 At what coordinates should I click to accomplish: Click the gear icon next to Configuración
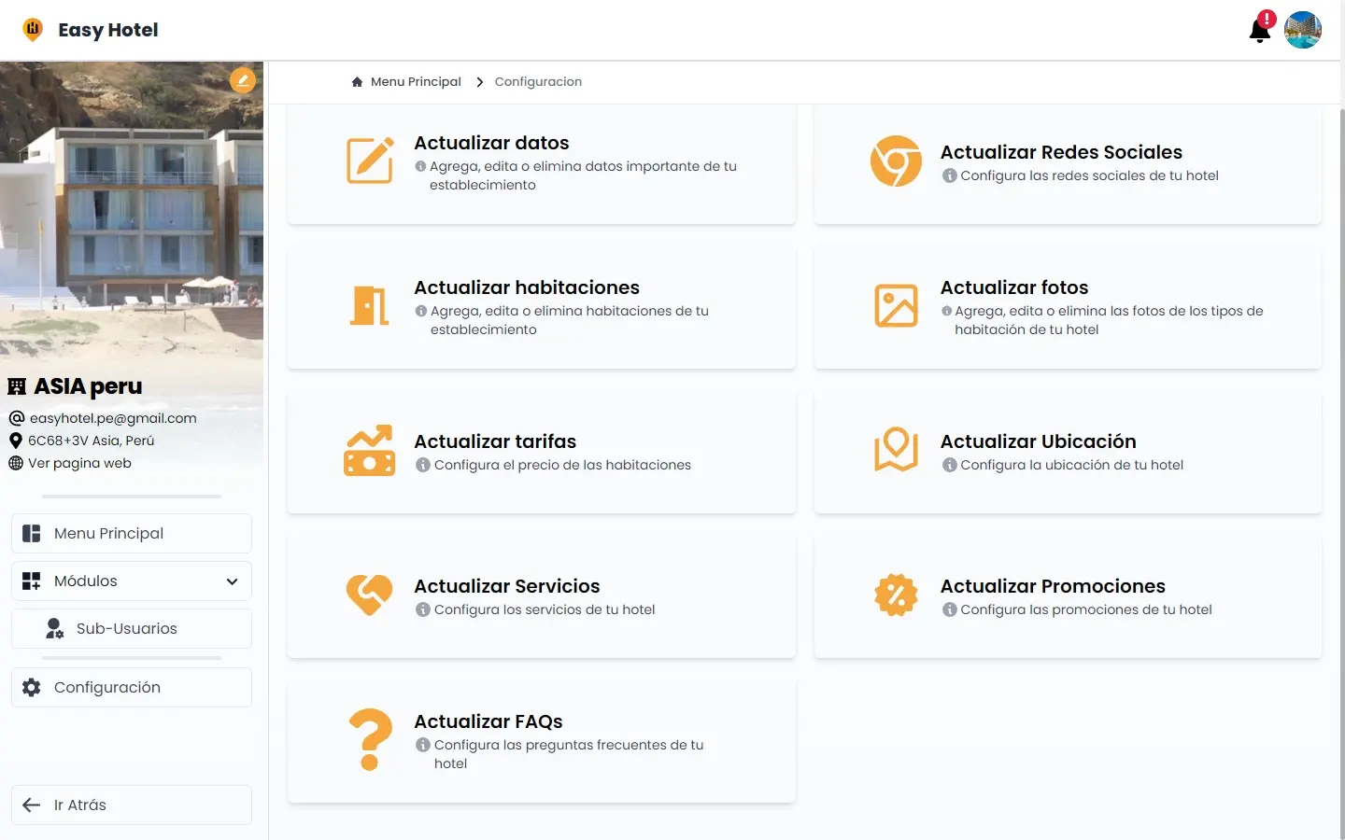pyautogui.click(x=31, y=687)
